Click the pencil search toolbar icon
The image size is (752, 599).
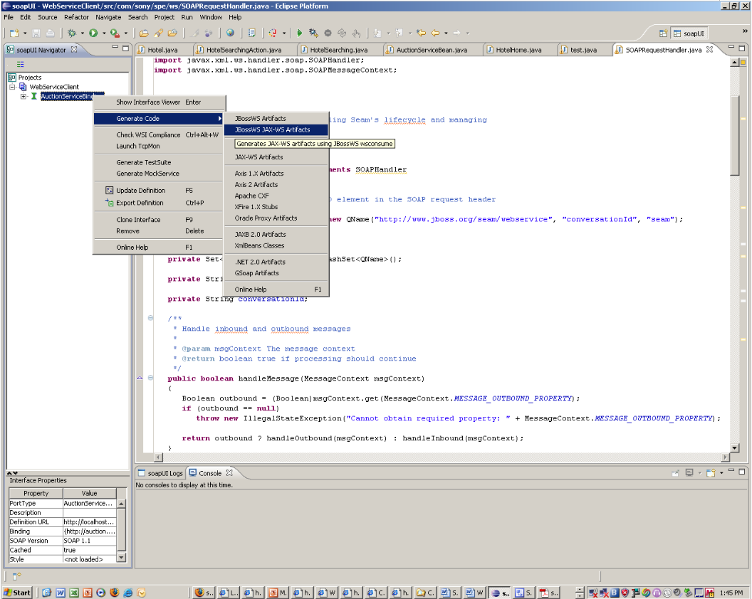click(x=158, y=33)
